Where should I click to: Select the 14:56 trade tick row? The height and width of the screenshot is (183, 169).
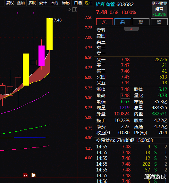pos(131,181)
